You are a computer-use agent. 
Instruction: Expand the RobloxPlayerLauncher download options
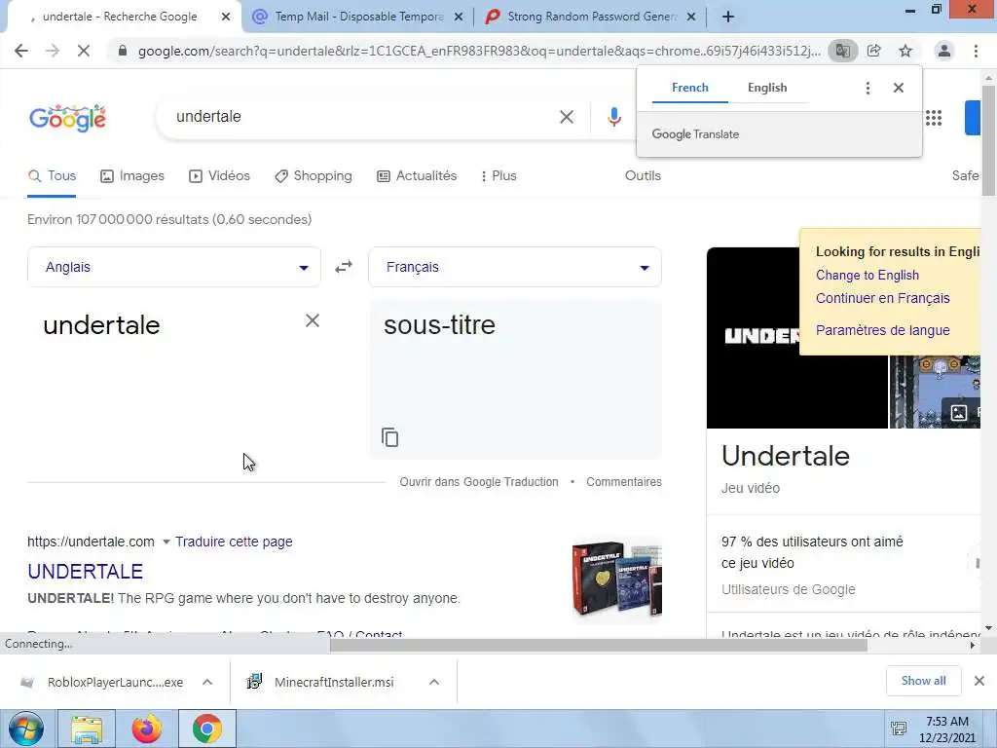[x=207, y=682]
